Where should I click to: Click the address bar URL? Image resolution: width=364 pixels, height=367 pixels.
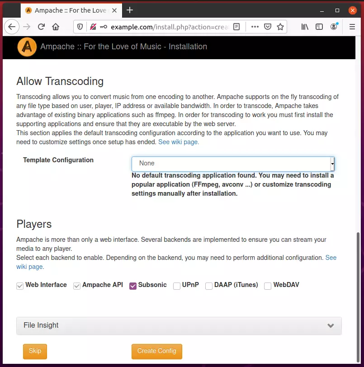170,27
